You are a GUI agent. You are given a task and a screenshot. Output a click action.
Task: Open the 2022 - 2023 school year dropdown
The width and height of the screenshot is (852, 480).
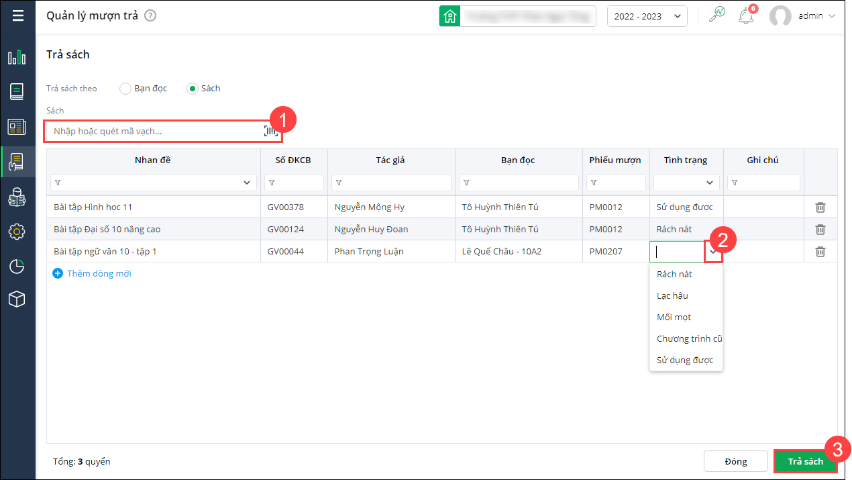click(647, 16)
